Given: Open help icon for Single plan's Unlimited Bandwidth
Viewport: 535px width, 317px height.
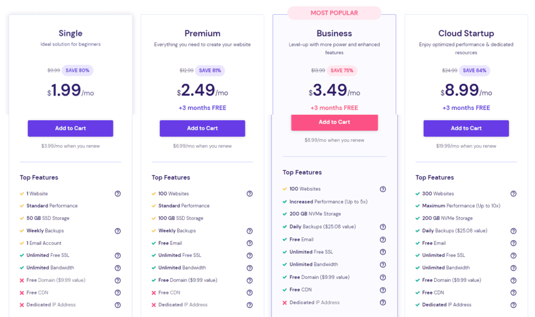Looking at the screenshot, I should click(x=118, y=268).
